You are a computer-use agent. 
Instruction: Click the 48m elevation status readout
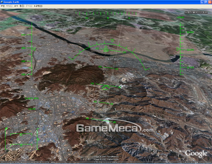pos(53,162)
